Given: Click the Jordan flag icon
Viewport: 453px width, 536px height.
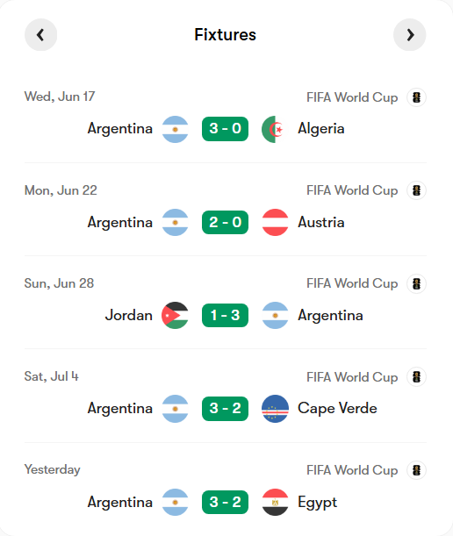Looking at the screenshot, I should click(175, 316).
